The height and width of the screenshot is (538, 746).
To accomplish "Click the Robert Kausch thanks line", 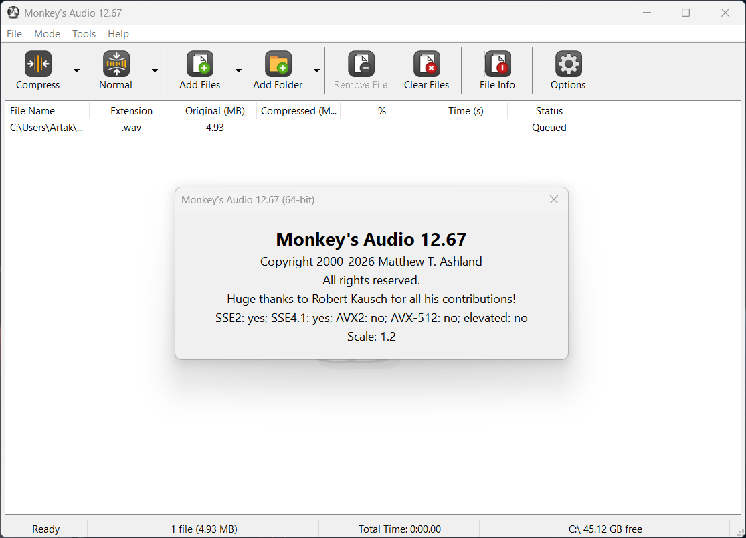I will pos(371,299).
